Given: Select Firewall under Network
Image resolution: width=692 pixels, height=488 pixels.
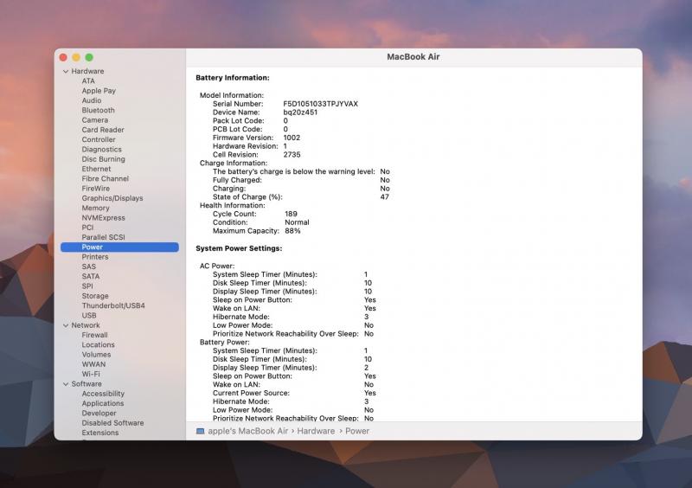Looking at the screenshot, I should point(94,335).
